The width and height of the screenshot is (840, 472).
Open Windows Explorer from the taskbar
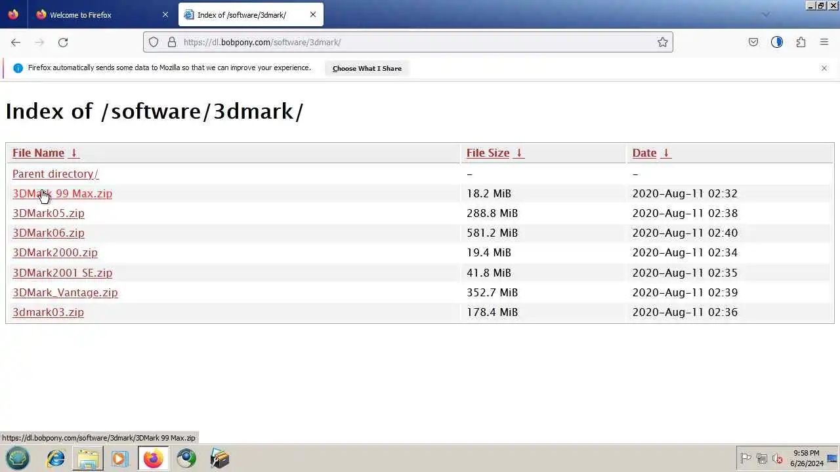point(87,458)
